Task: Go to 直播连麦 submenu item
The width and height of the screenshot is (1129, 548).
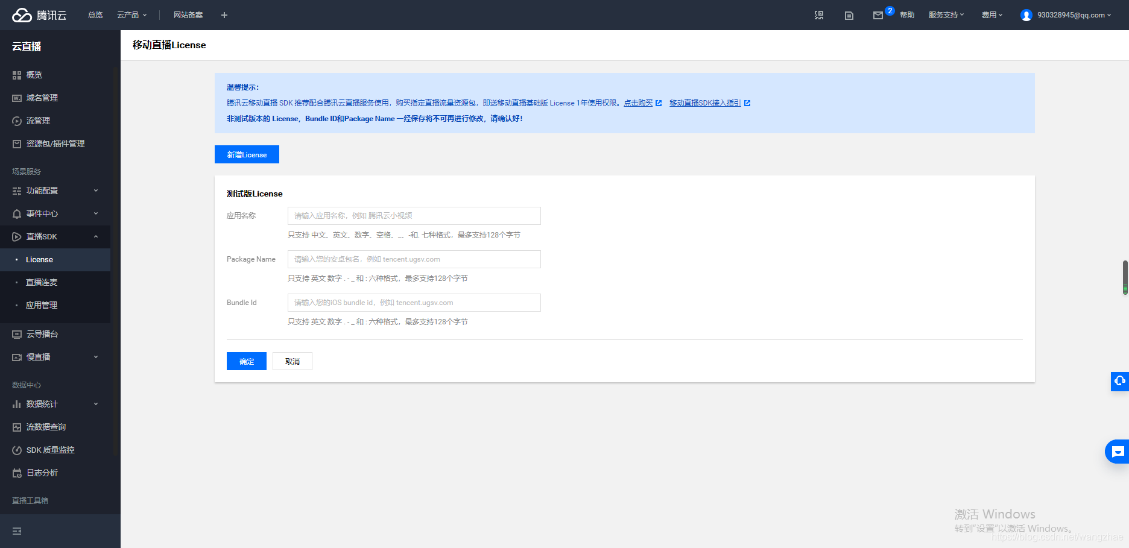Action: (x=42, y=282)
